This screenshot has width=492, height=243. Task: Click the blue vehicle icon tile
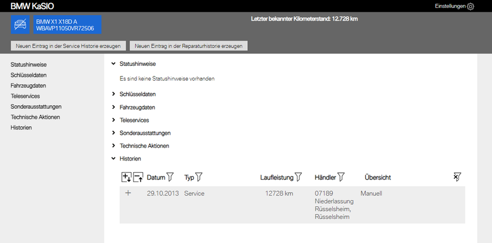pos(20,25)
